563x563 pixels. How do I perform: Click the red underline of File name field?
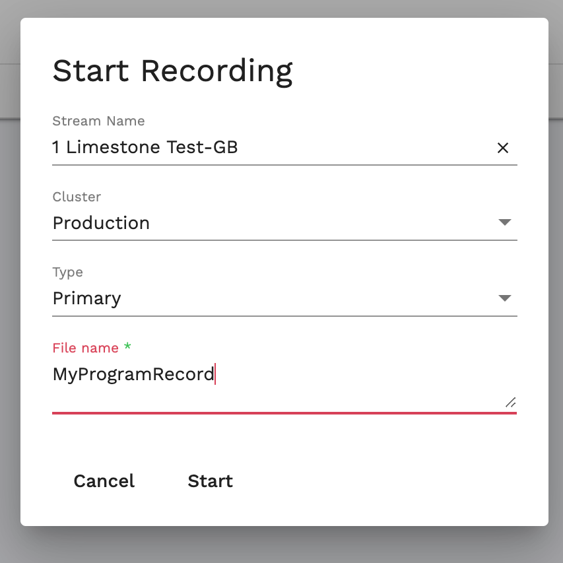point(284,413)
